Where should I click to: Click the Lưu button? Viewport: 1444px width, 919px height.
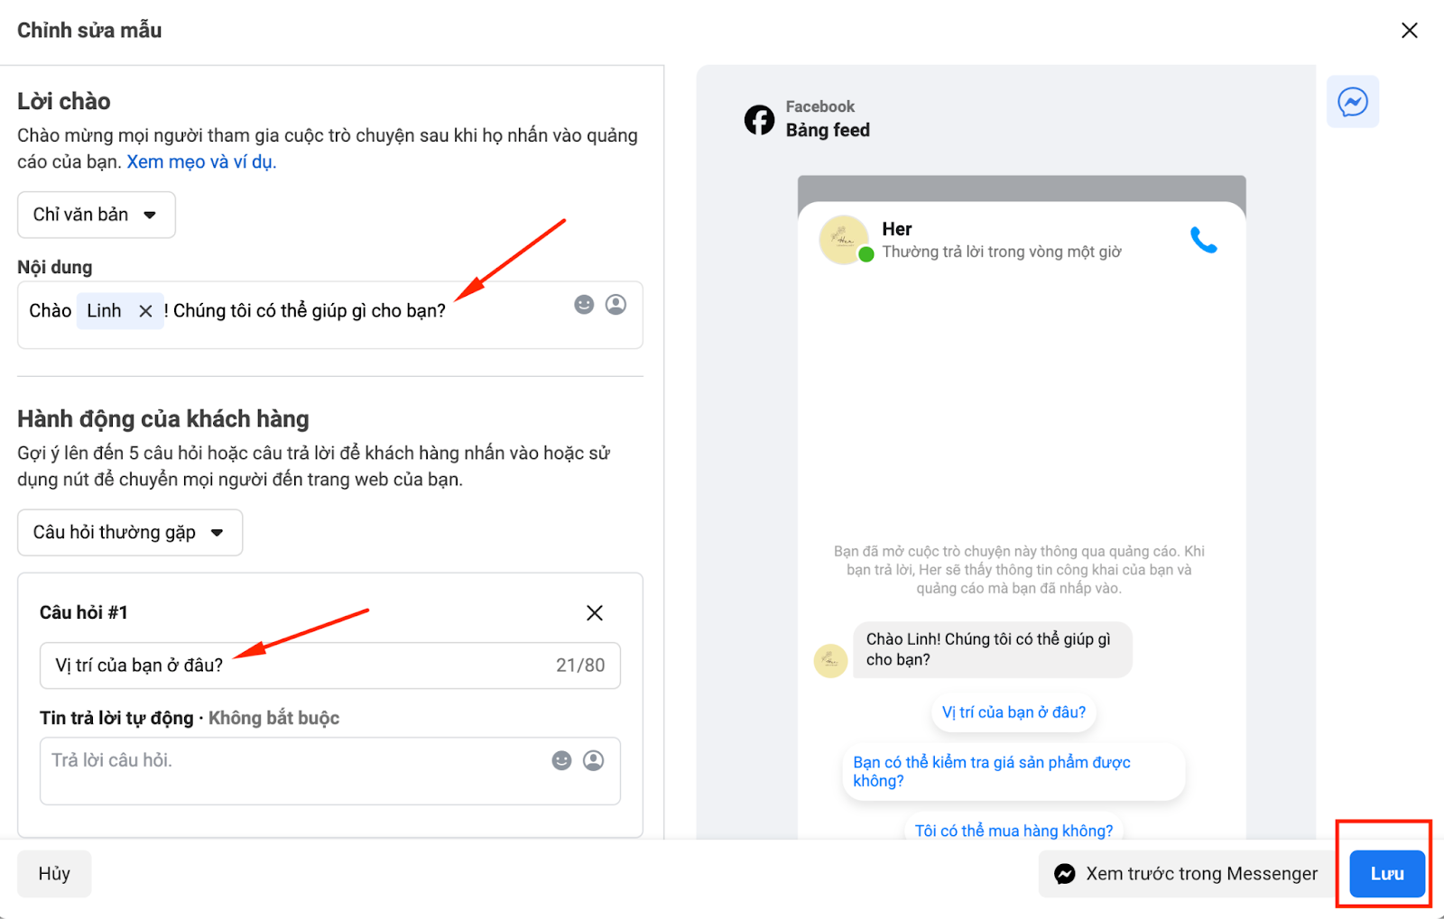[x=1387, y=873]
